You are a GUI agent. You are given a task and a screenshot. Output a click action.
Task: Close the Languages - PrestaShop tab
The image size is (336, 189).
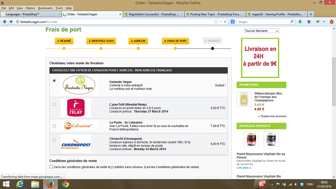coord(59,14)
